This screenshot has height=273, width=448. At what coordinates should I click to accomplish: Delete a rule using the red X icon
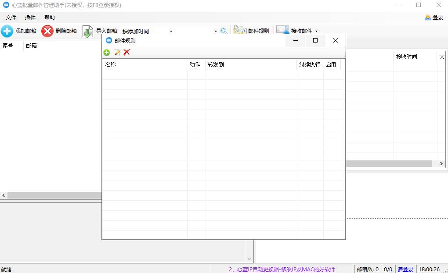point(126,52)
